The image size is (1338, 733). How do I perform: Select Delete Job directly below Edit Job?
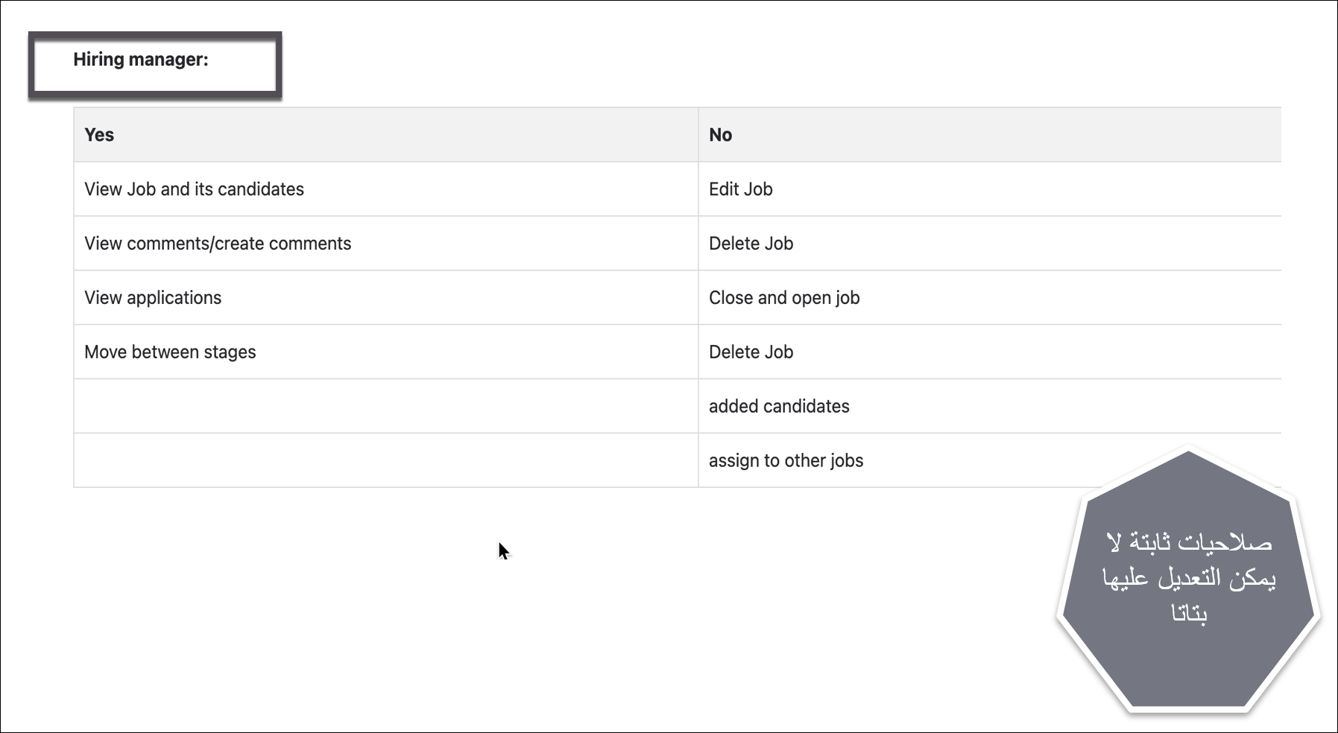pos(751,244)
